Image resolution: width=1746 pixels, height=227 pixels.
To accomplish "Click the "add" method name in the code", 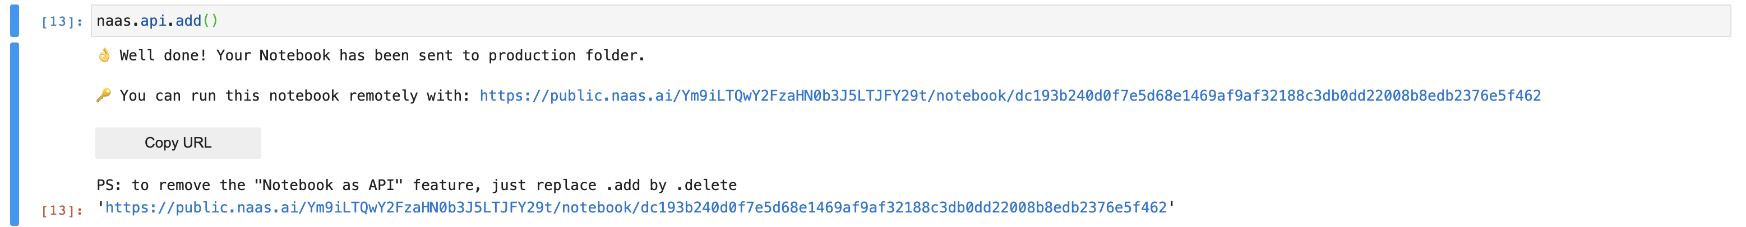I will (x=188, y=21).
